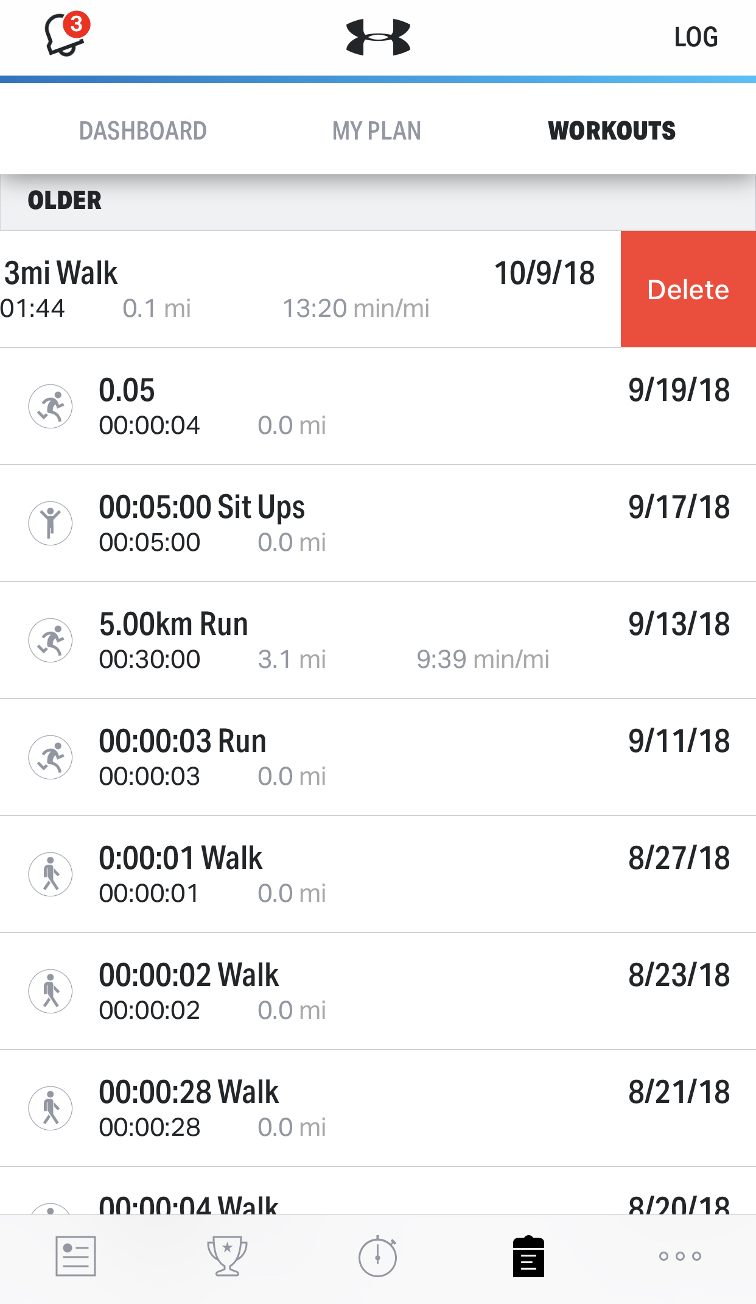Open the trophy challenges icon
Image resolution: width=756 pixels, height=1304 pixels.
(226, 1256)
